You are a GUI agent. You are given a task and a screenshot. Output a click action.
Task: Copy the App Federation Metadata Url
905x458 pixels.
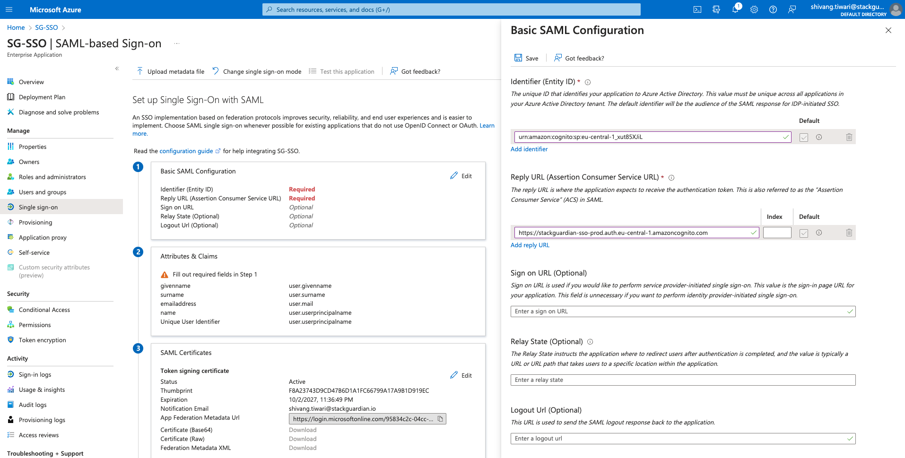pos(440,419)
